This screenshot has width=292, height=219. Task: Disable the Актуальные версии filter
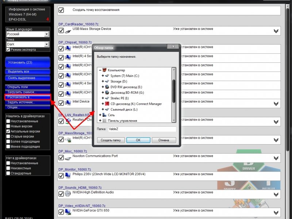pyautogui.click(x=8, y=131)
